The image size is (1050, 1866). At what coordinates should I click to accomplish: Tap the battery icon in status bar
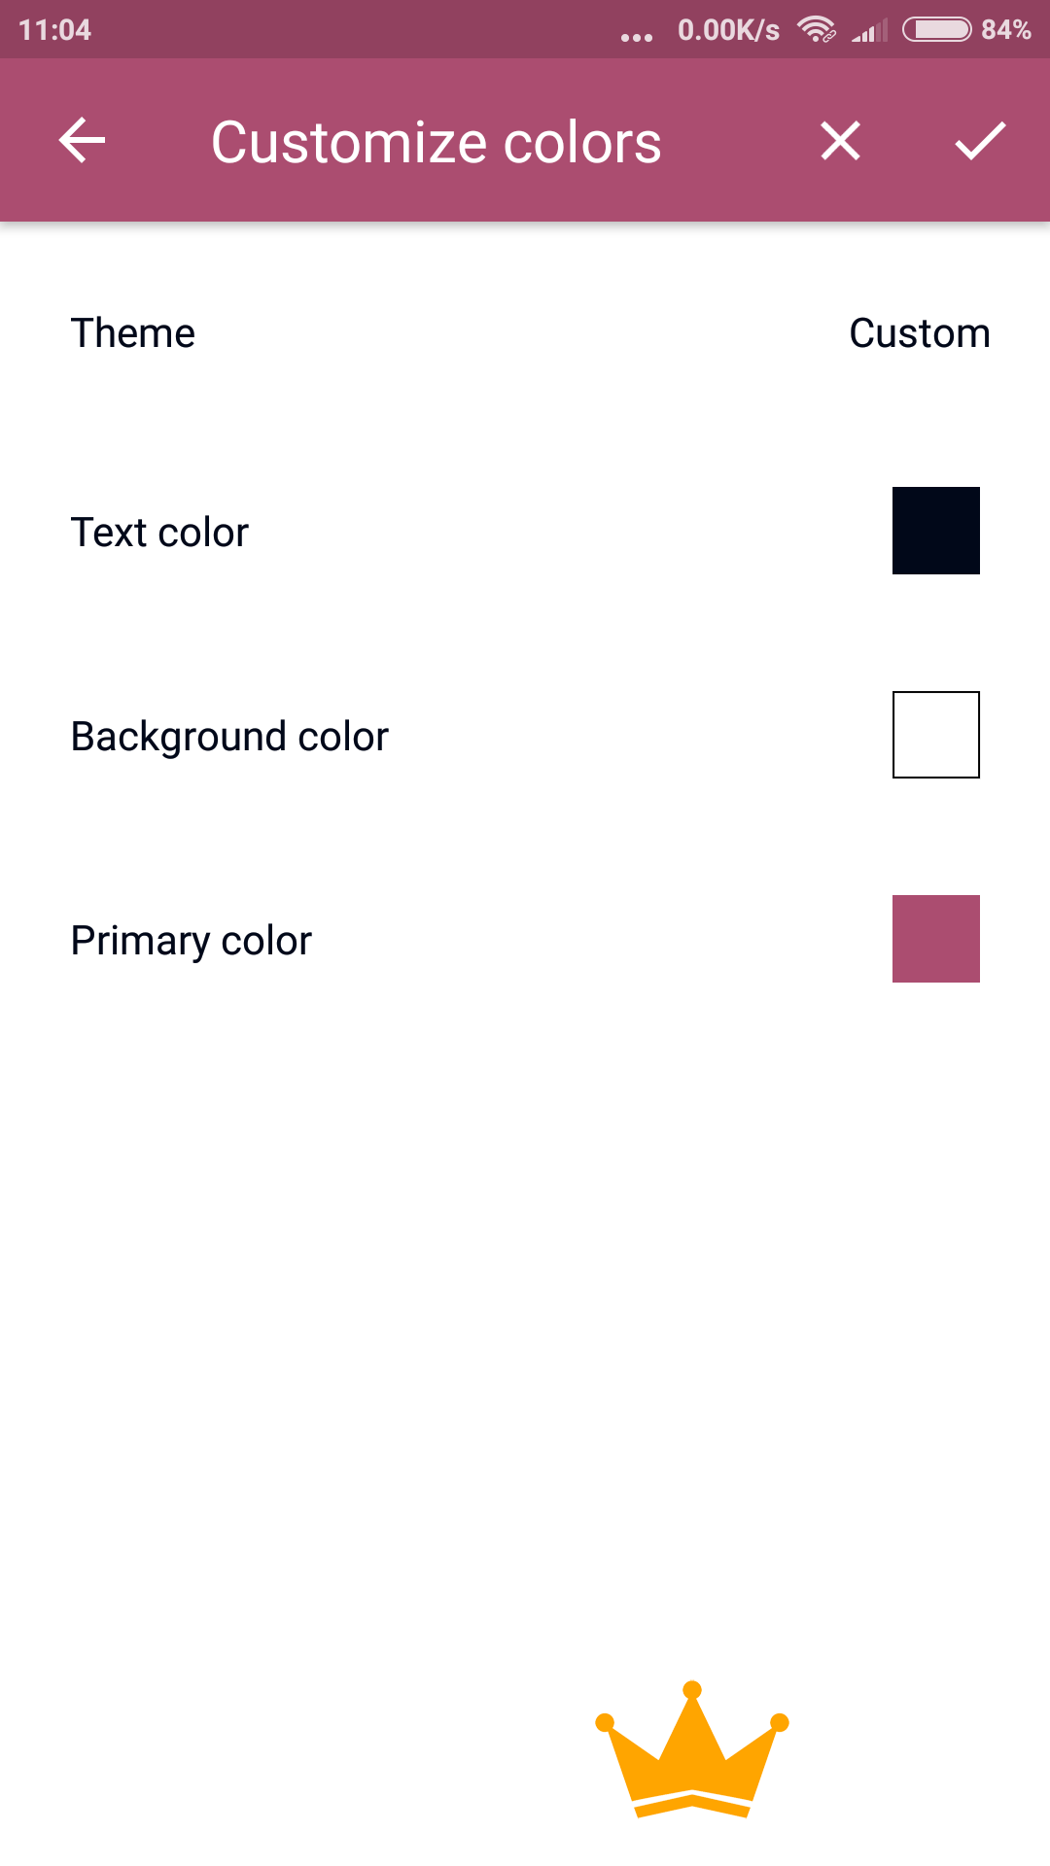(x=936, y=30)
